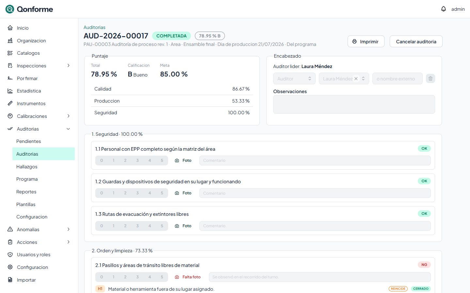Expand the Acciones submenu
The width and height of the screenshot is (470, 293).
tap(69, 242)
